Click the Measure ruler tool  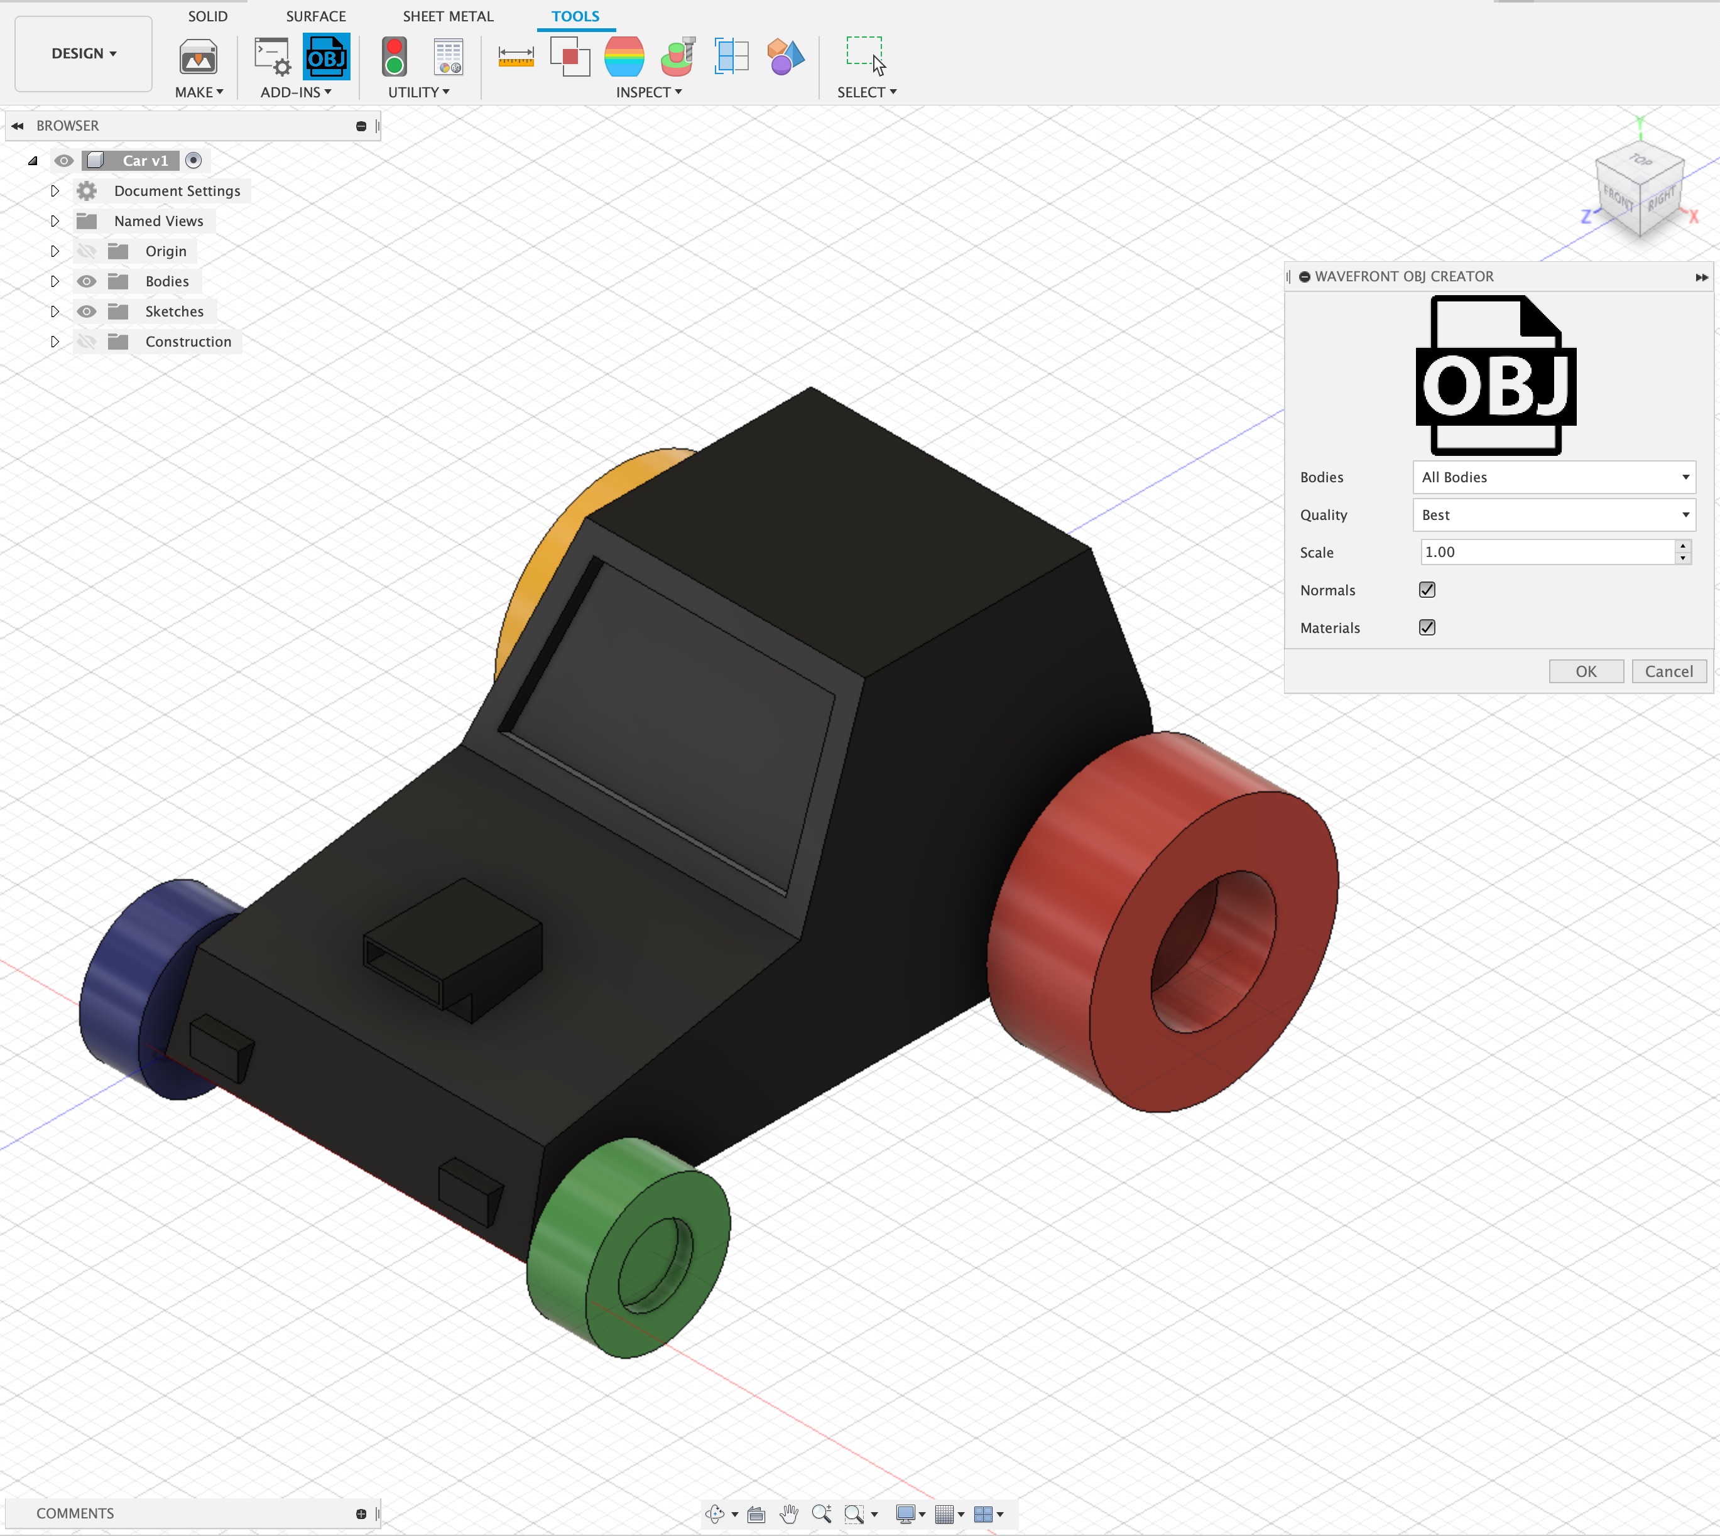point(515,57)
